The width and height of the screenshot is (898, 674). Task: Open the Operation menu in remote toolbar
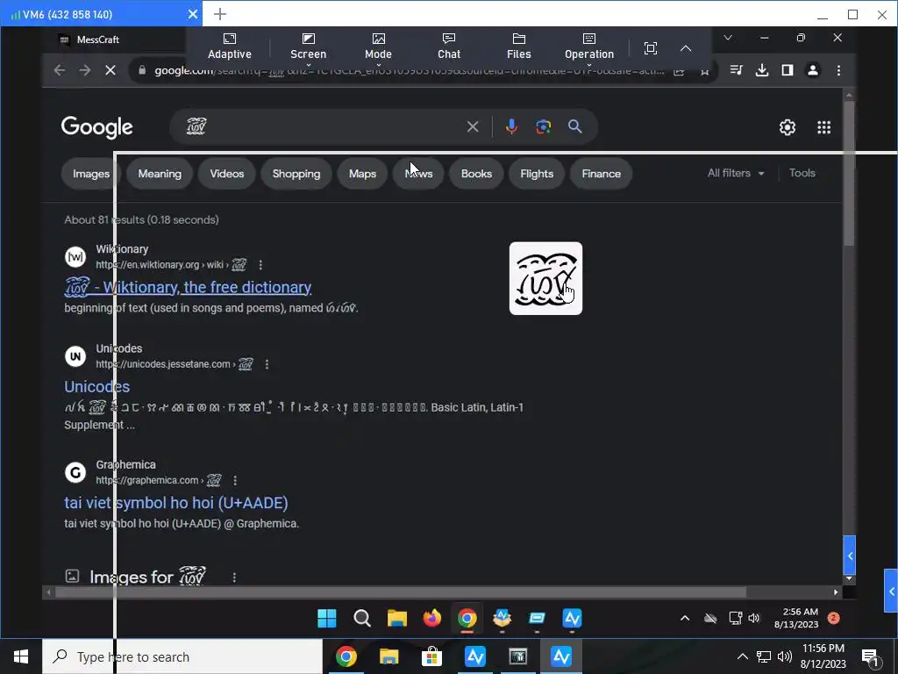tap(588, 47)
